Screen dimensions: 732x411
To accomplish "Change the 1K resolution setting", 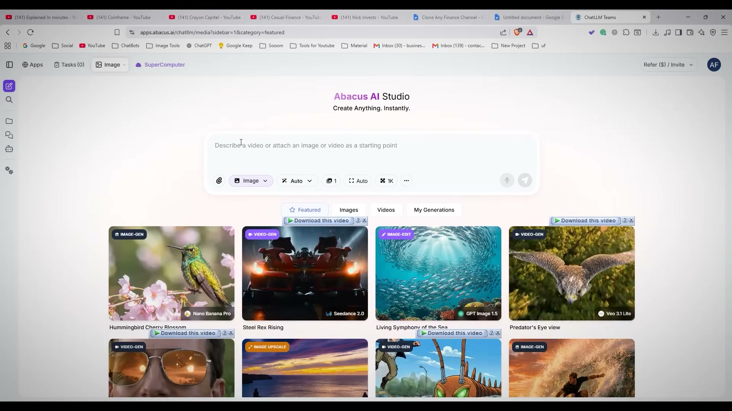I will pos(387,181).
